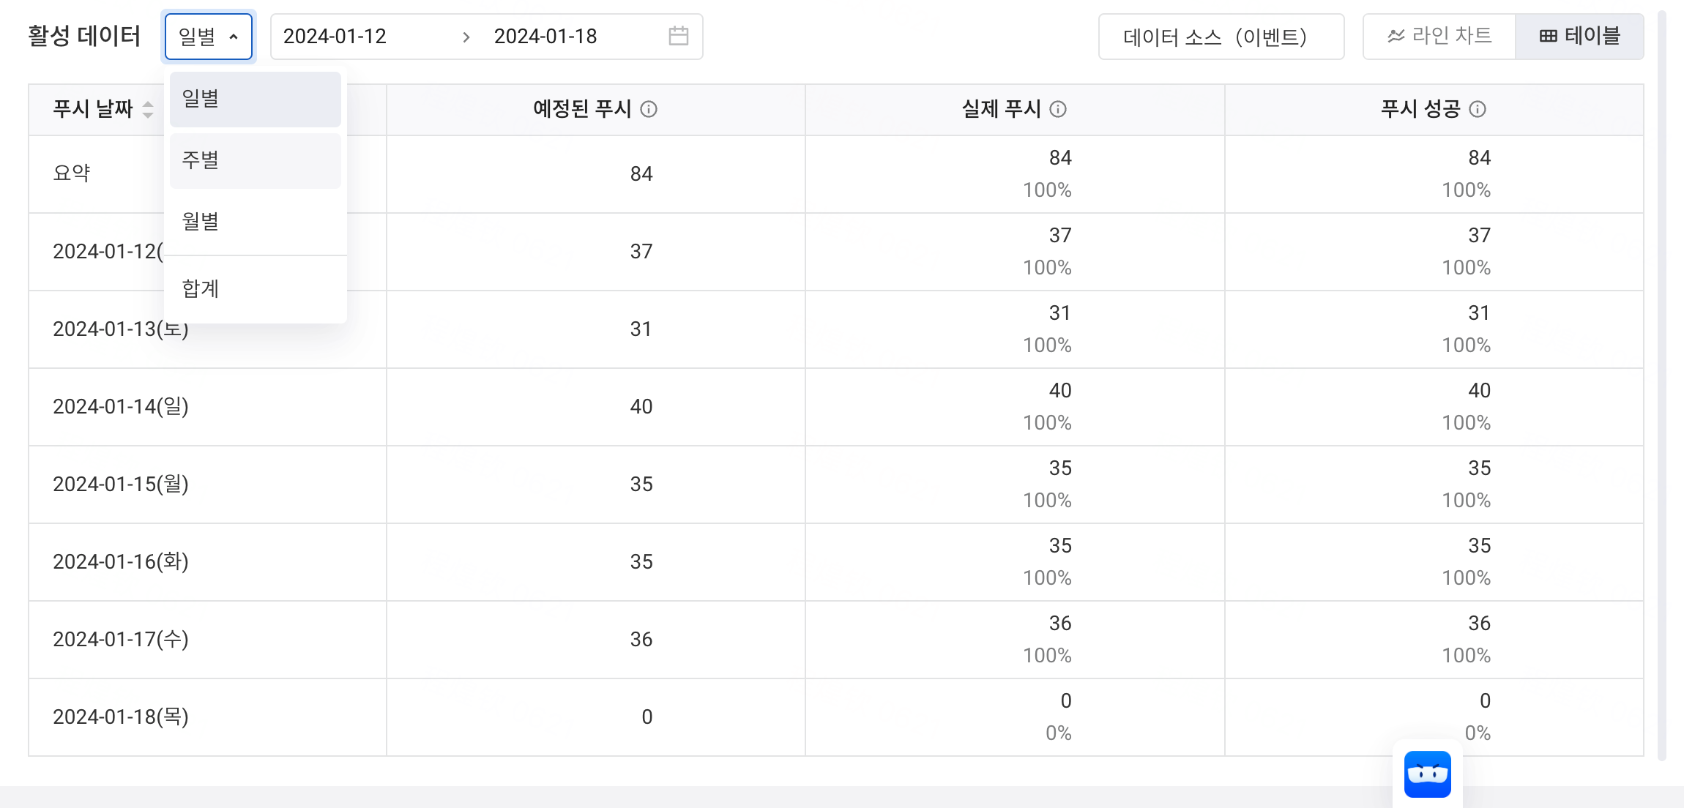Switch to 라인 차트 view
This screenshot has height=808, width=1684.
1439,36
